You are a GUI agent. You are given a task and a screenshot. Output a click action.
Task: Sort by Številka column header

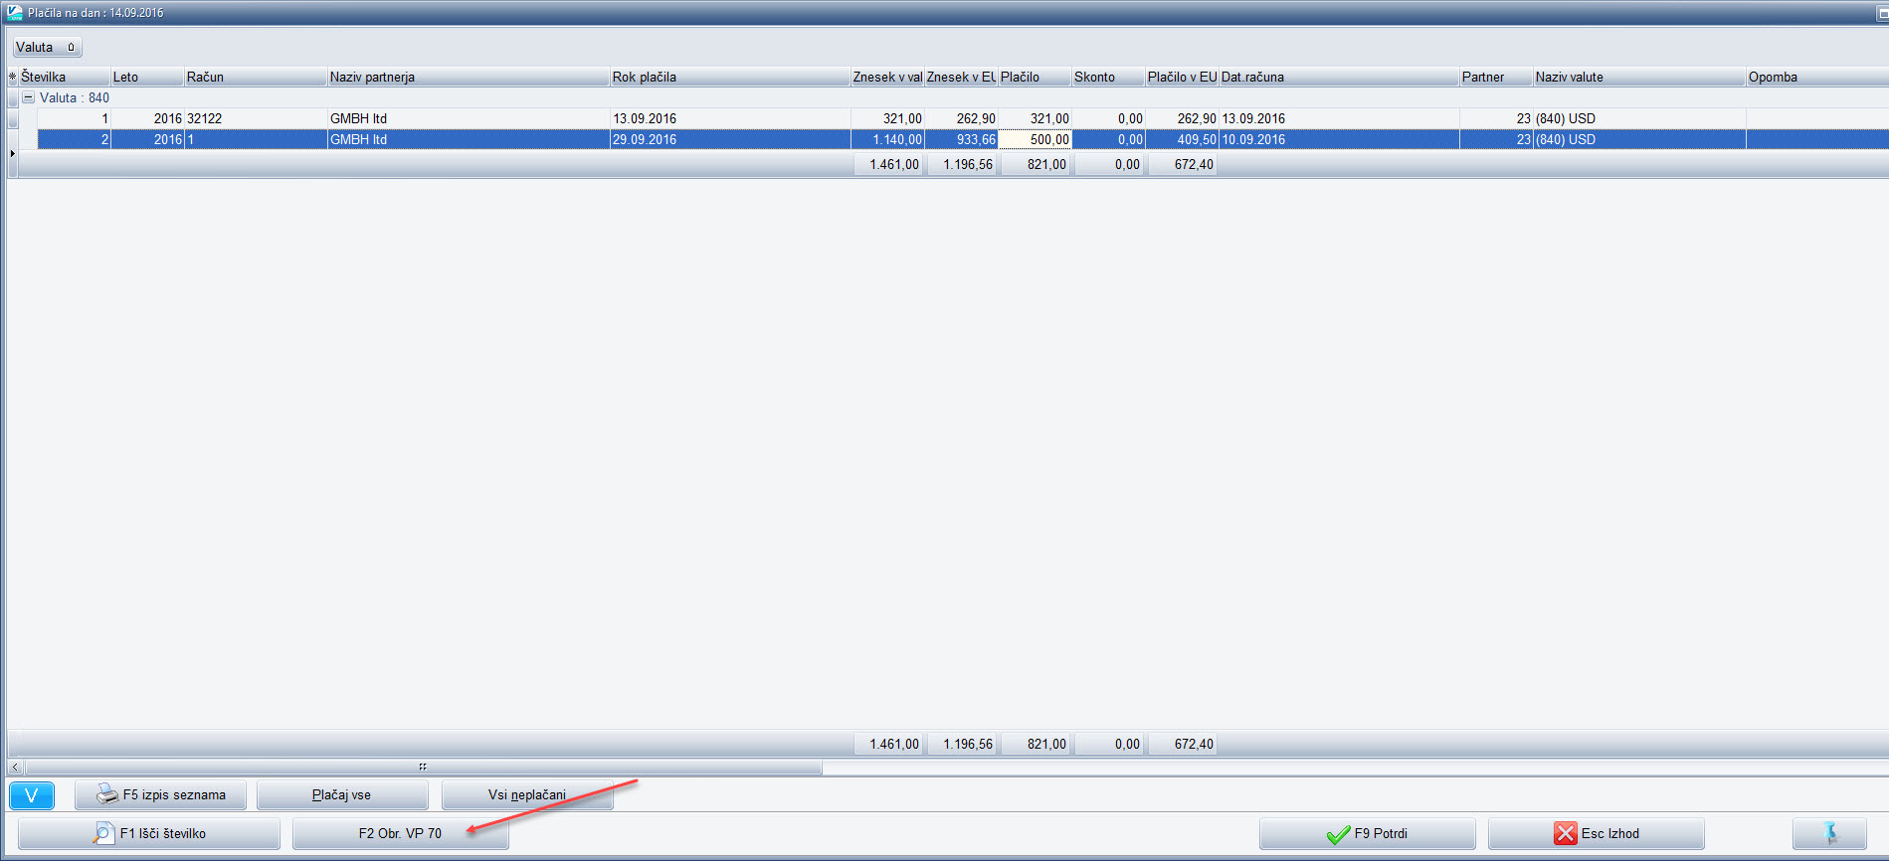(64, 77)
